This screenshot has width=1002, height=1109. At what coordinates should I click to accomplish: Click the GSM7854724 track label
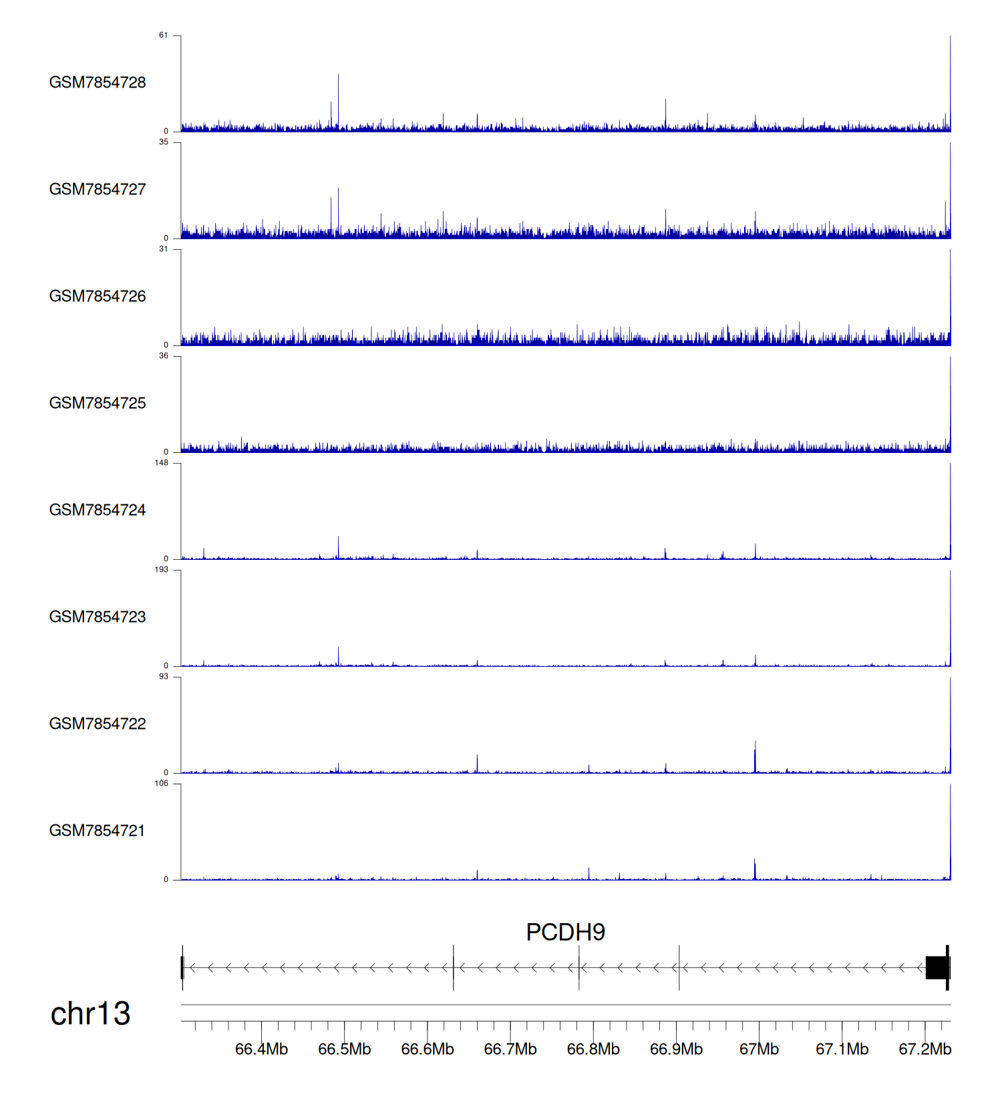[98, 510]
